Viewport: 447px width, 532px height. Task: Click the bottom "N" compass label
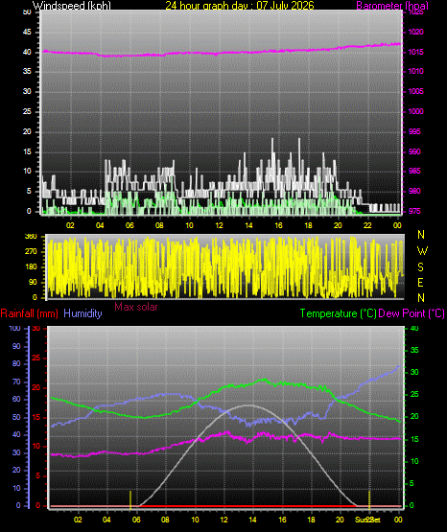(421, 298)
